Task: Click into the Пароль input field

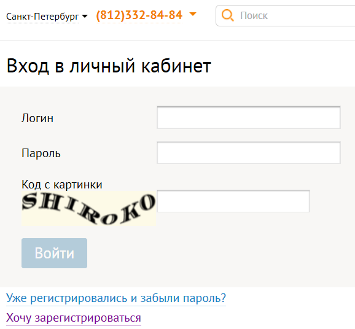Action: [249, 153]
